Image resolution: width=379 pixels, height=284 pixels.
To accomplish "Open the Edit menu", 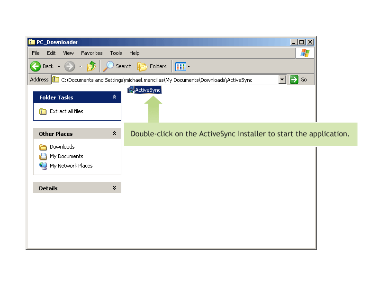I will (51, 53).
